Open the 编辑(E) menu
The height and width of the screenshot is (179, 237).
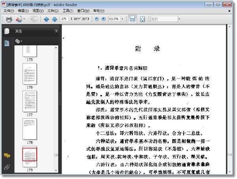tap(23, 11)
